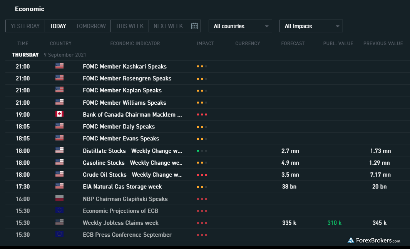Click the TIME column header
This screenshot has height=249, width=410.
(23, 43)
